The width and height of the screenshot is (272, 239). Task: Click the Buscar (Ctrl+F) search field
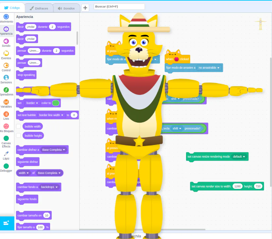tap(120, 7)
